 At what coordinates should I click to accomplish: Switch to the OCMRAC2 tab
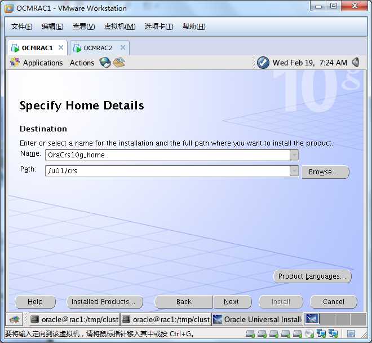[x=98, y=48]
